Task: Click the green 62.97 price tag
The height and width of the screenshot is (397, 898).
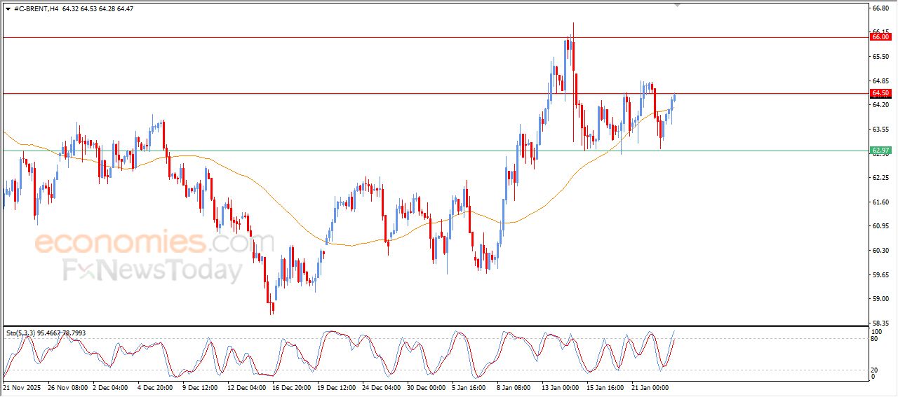Action: (880, 151)
